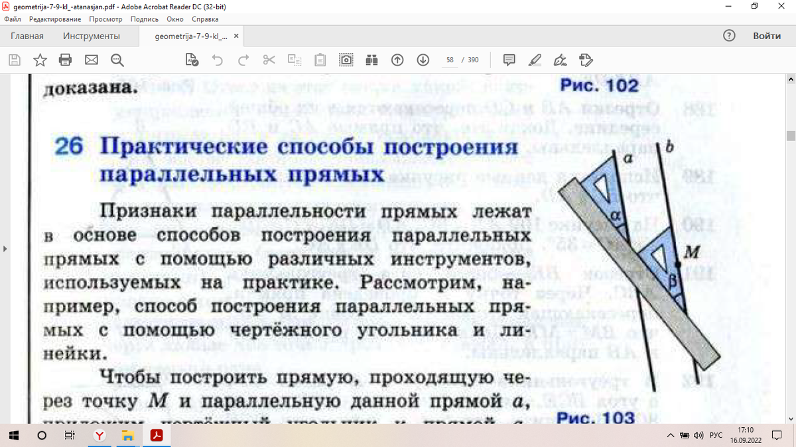Screen dimensions: 796x447
Task: Click the section number 26
Action: coord(69,147)
